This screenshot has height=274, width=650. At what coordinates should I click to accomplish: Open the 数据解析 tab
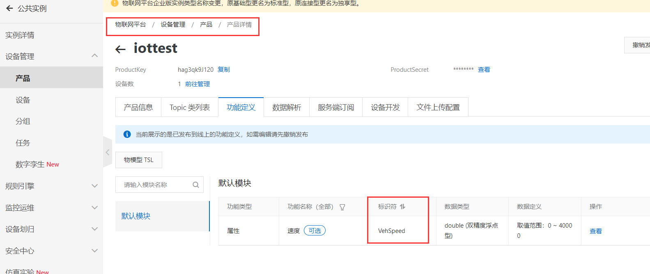287,107
